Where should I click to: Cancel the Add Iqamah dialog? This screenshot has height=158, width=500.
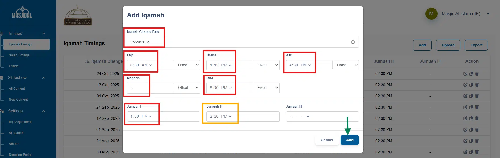[327, 140]
